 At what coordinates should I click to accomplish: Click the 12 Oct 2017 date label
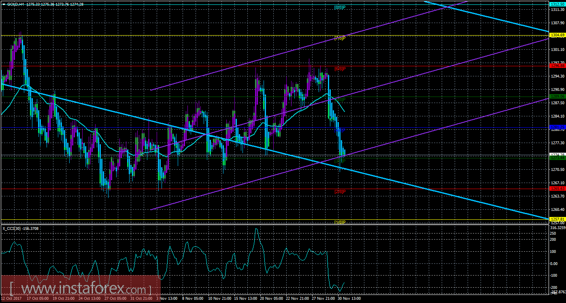coord(11,299)
